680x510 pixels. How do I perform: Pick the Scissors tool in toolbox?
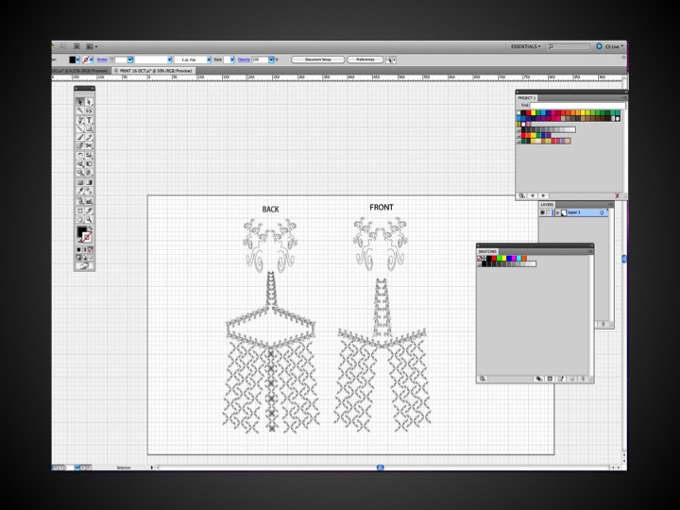click(89, 145)
